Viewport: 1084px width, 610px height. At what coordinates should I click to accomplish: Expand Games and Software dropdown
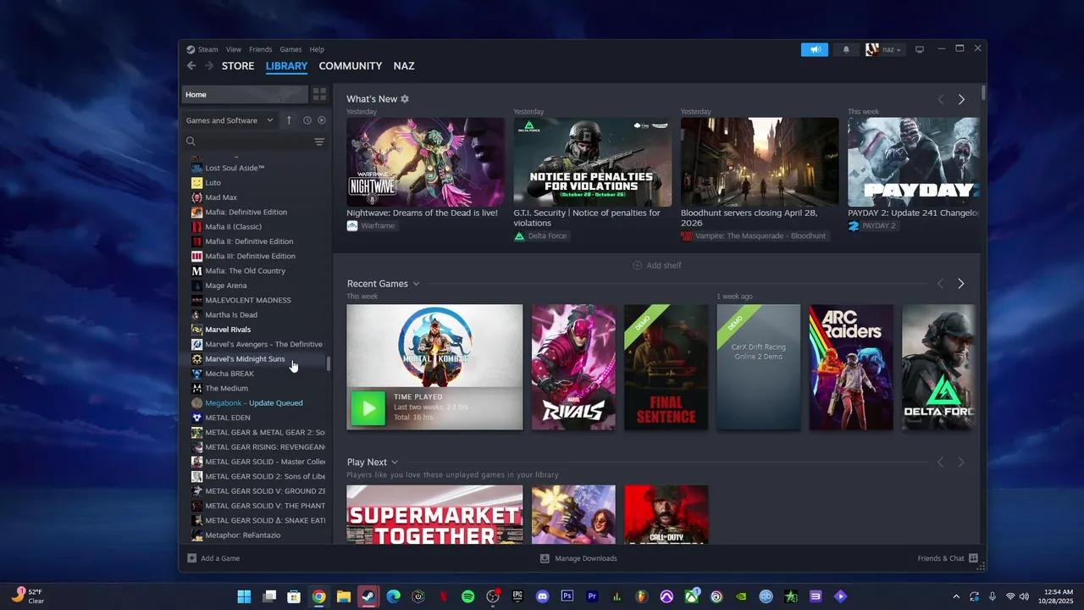pyautogui.click(x=230, y=120)
